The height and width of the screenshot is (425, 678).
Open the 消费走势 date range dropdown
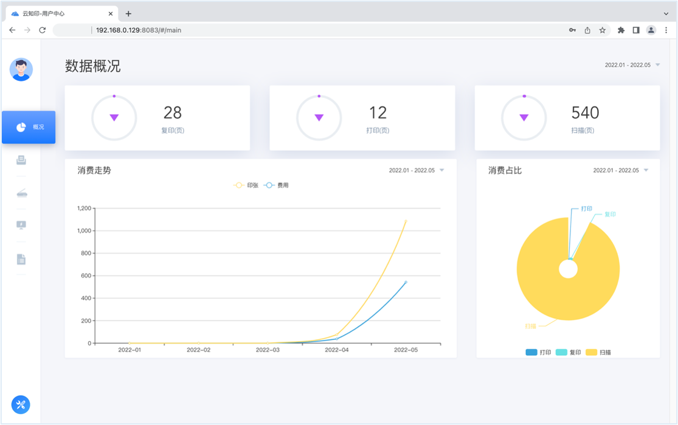pyautogui.click(x=417, y=171)
